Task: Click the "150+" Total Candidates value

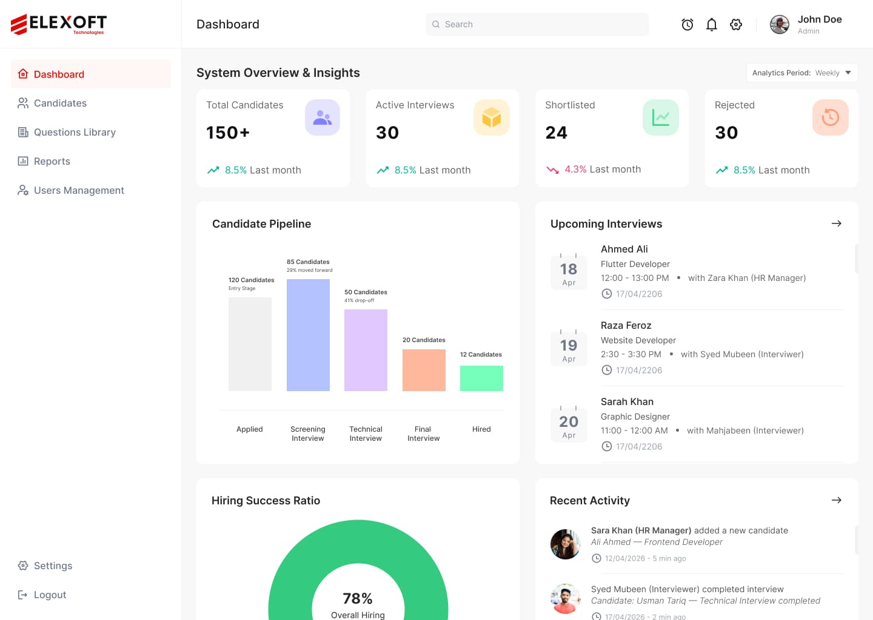Action: [228, 133]
